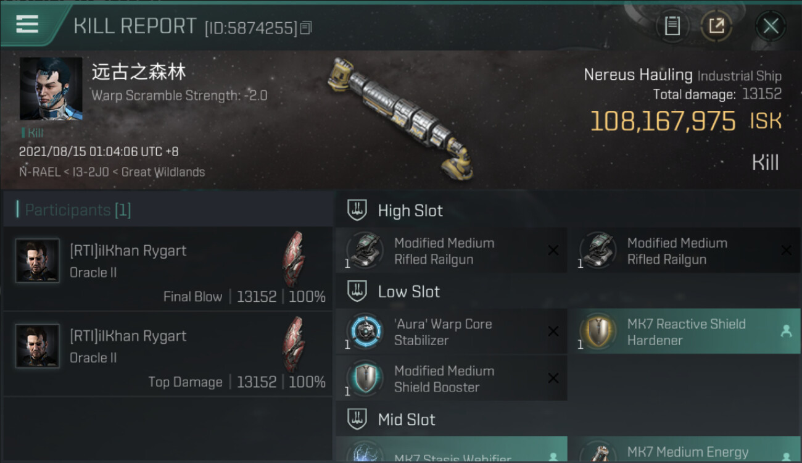Select 'Aura' Warp Core Stabilizer module
Image resolution: width=802 pixels, height=463 pixels.
click(452, 332)
